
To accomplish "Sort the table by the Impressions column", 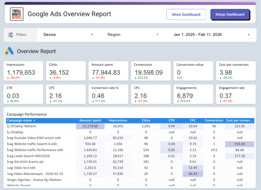I will [118, 121].
